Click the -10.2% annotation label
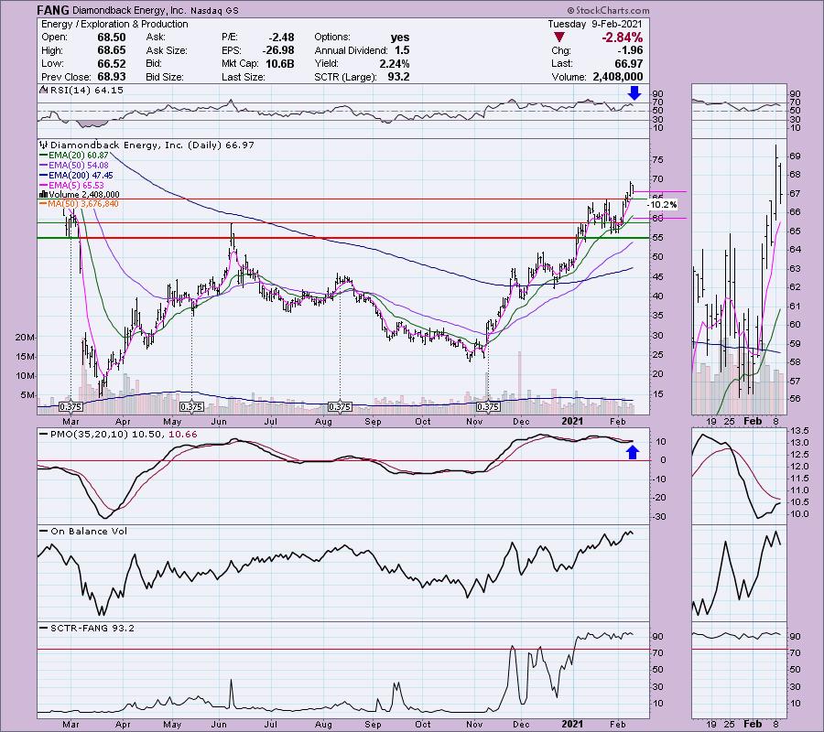This screenshot has height=732, width=824. (x=662, y=205)
